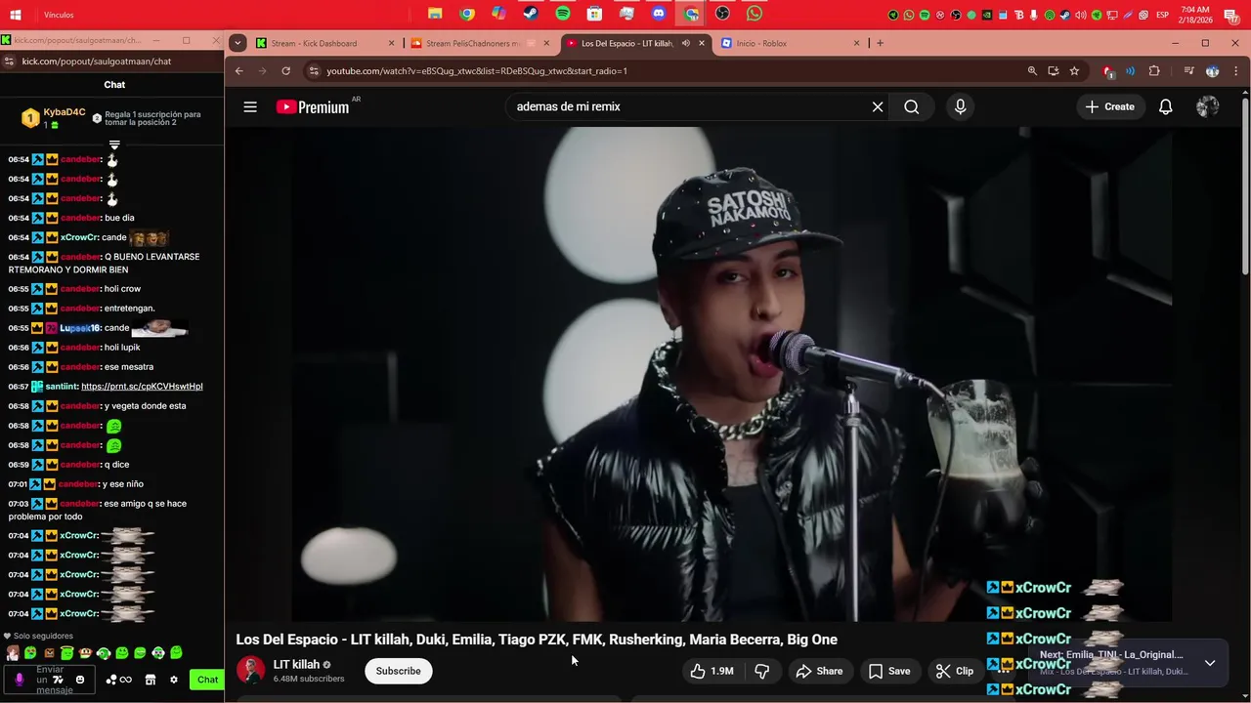The image size is (1251, 703).
Task: Open Discord from the taskbar
Action: pos(659,14)
